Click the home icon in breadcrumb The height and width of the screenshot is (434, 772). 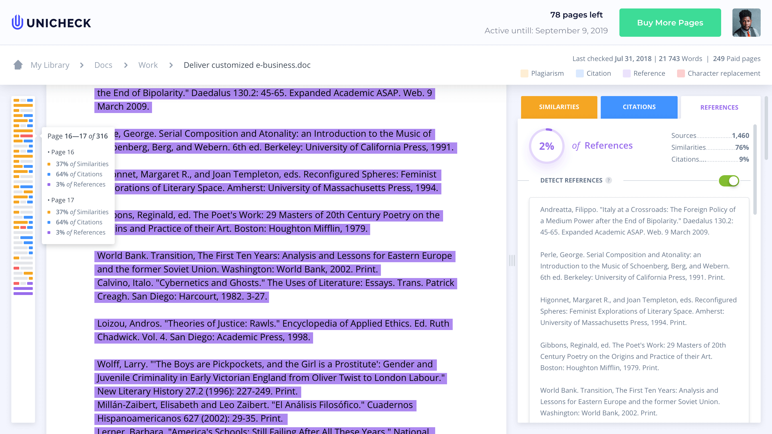pyautogui.click(x=18, y=65)
